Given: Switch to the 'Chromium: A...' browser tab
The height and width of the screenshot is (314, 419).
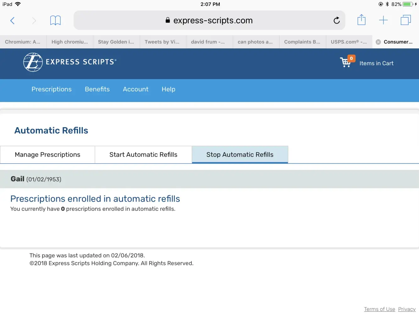Looking at the screenshot, I should coord(23,42).
